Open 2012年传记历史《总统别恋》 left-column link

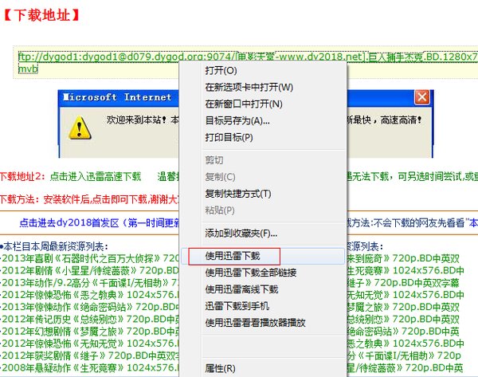[x=91, y=319]
